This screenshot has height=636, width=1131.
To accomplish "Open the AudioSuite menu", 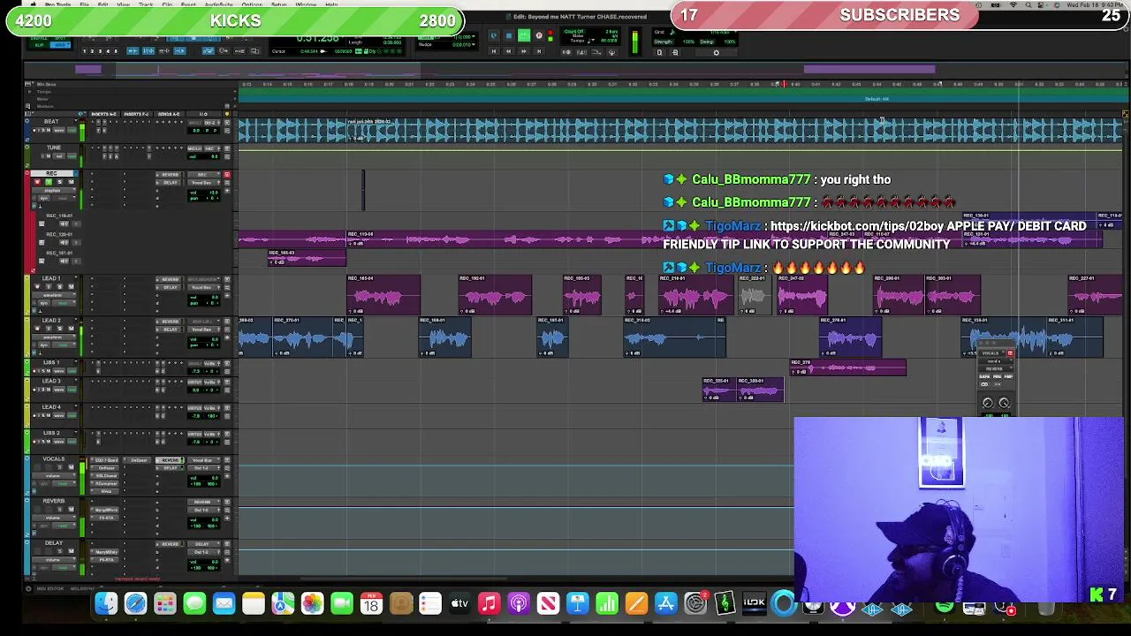I will [218, 4].
